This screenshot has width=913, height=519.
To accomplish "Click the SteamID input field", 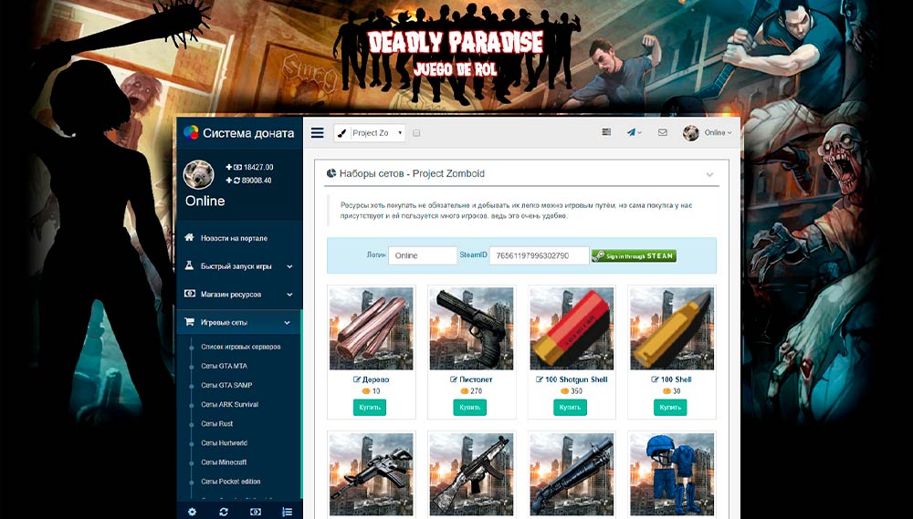I will point(539,256).
